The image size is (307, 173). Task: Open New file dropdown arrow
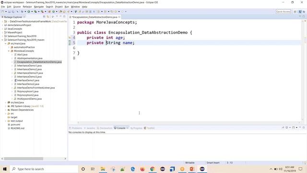tap(6, 12)
